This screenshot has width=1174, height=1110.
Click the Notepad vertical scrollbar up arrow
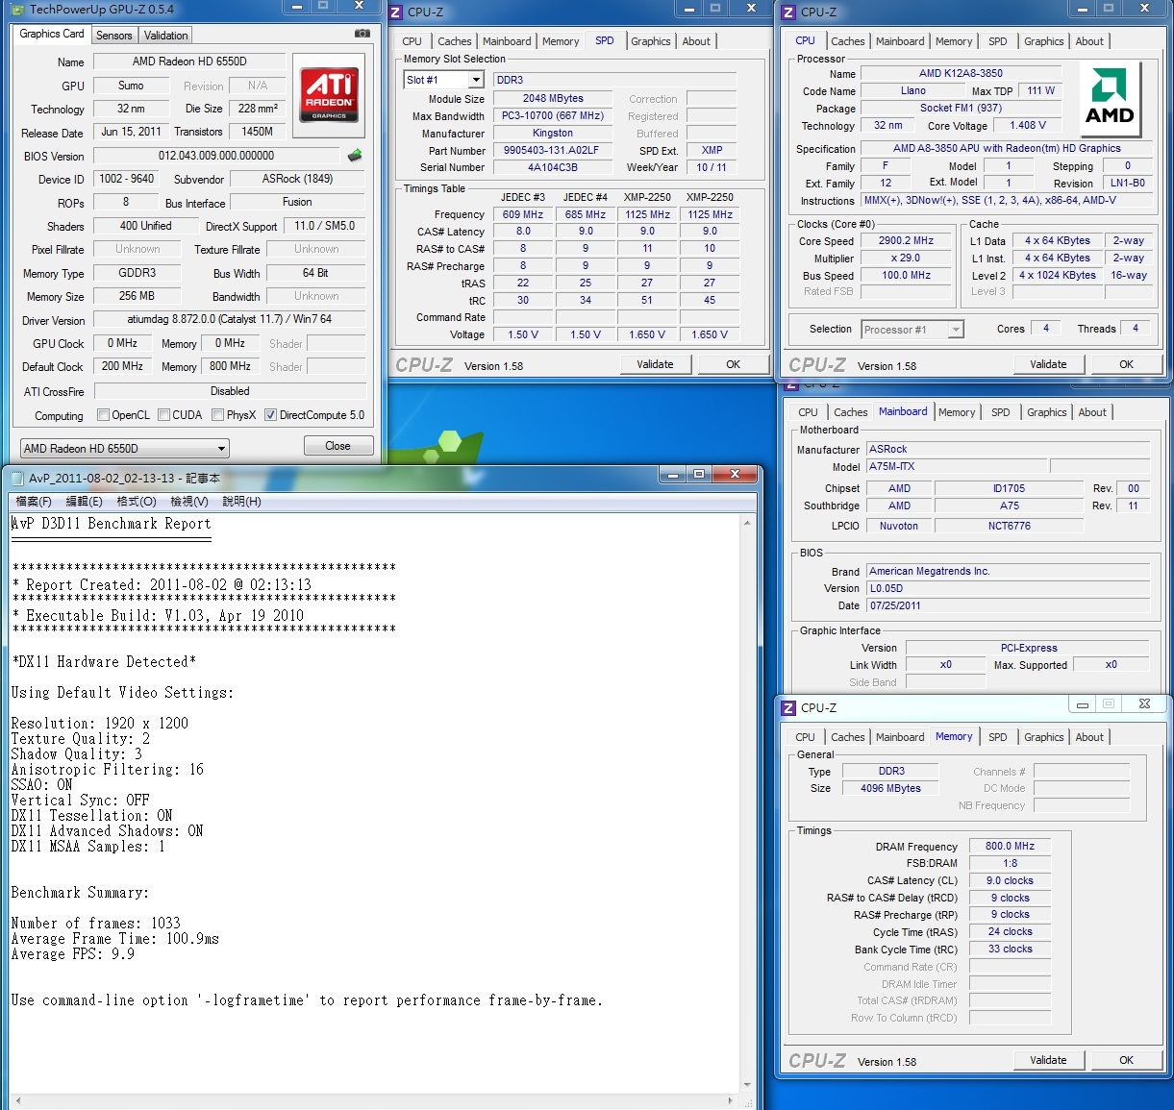pos(746,524)
